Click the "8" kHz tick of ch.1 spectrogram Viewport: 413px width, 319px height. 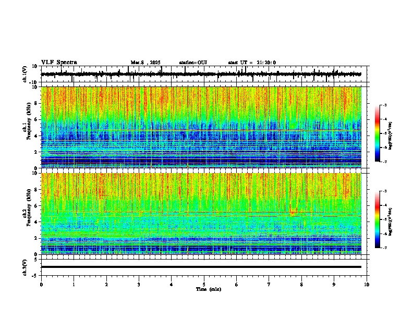click(37, 103)
